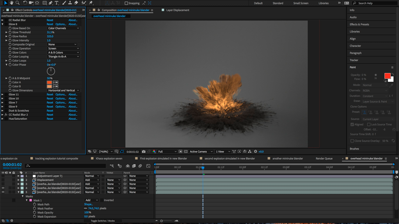Click the Color A swatch

click(x=50, y=82)
